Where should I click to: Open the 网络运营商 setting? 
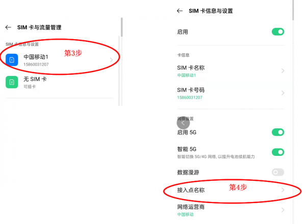click(x=191, y=207)
